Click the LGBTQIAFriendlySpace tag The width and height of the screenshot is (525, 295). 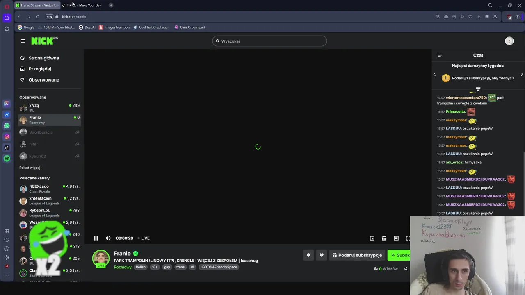pos(219,267)
